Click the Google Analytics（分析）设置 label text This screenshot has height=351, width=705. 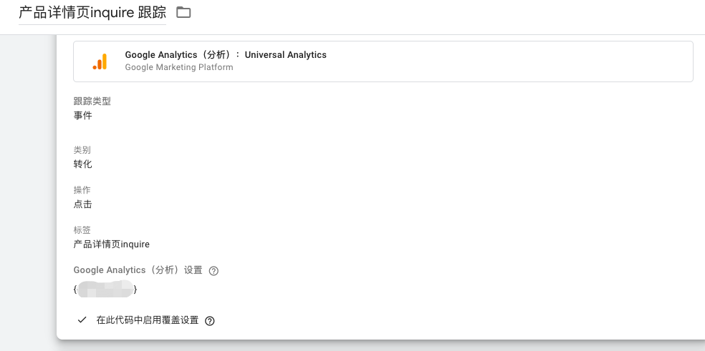pos(138,270)
